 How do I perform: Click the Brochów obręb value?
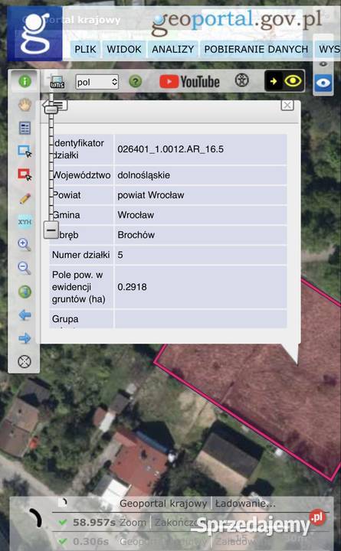tap(136, 235)
